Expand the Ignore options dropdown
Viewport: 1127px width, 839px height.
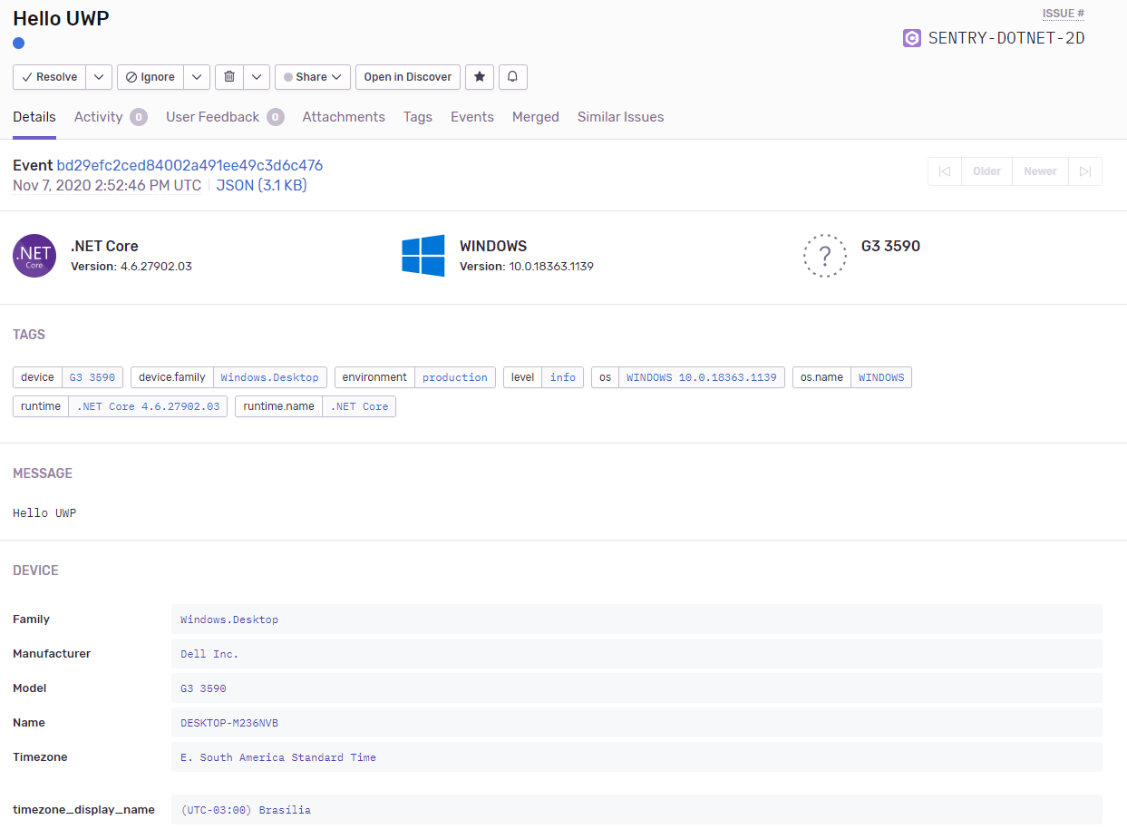tap(197, 77)
